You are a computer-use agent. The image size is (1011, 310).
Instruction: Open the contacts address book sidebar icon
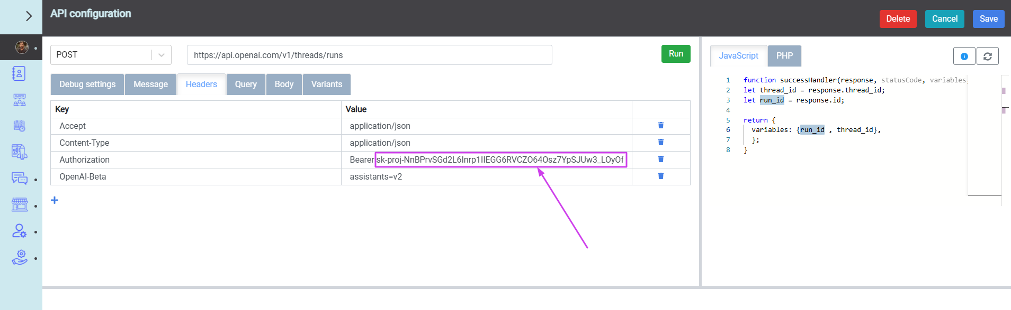(19, 73)
